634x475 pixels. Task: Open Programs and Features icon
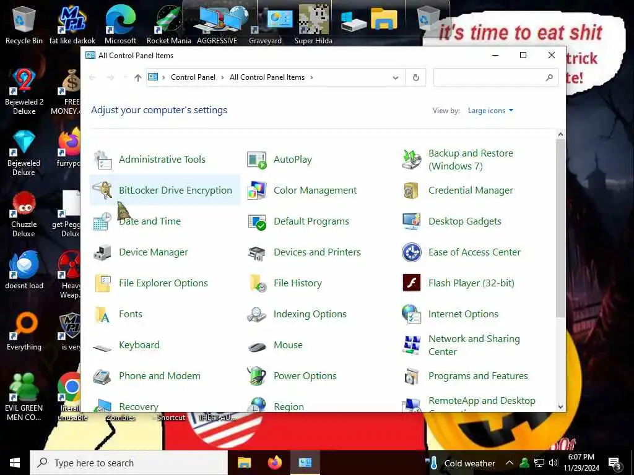412,376
